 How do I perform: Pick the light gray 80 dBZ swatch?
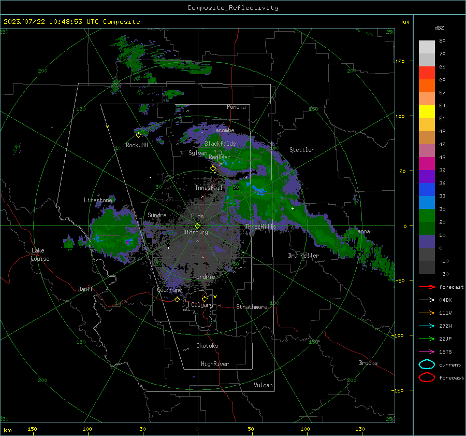(x=427, y=47)
